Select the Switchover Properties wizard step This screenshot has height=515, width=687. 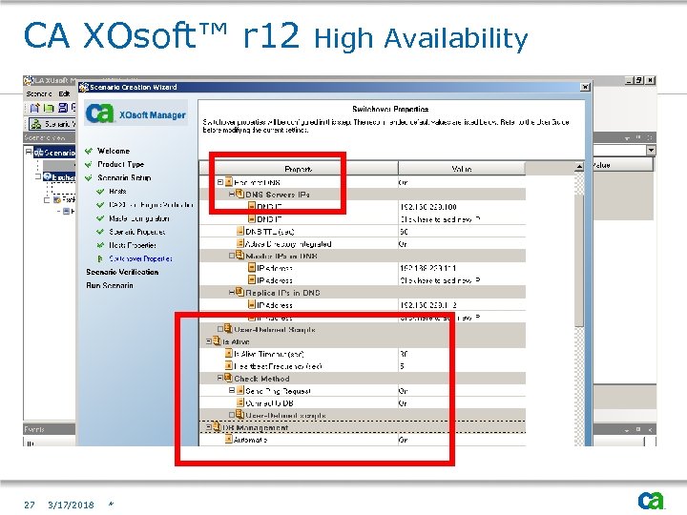(140, 258)
